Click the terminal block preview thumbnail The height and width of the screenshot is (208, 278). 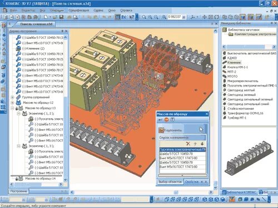coord(249,157)
